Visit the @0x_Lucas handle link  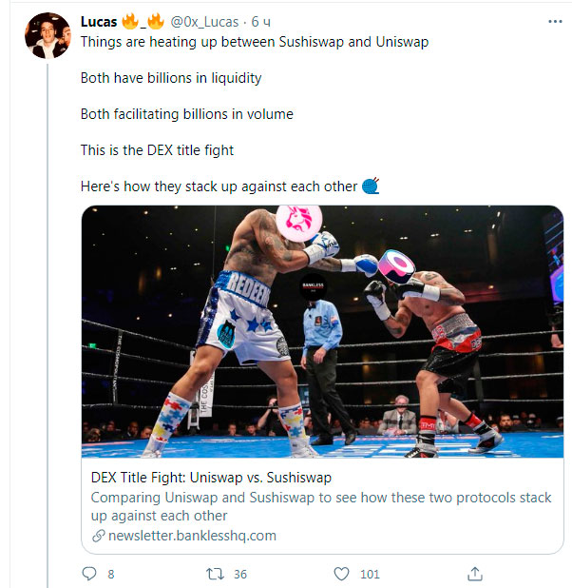(207, 21)
